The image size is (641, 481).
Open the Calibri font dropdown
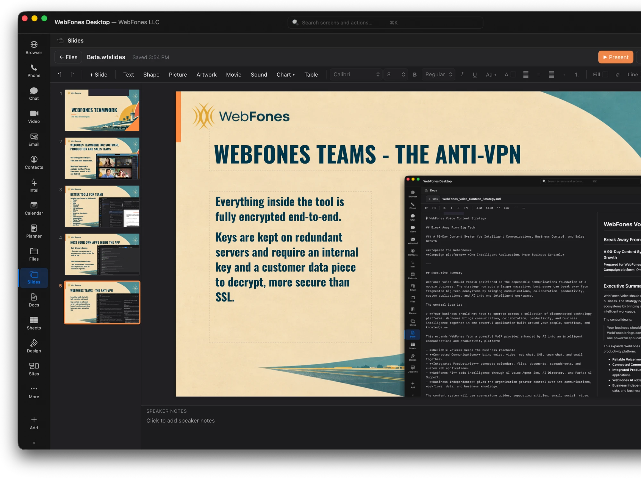(x=356, y=74)
